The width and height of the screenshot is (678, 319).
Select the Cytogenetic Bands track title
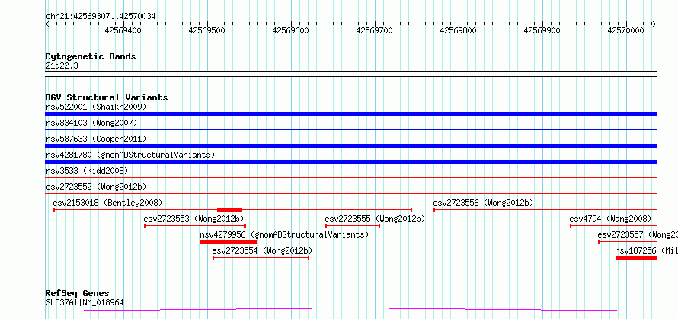pos(91,56)
